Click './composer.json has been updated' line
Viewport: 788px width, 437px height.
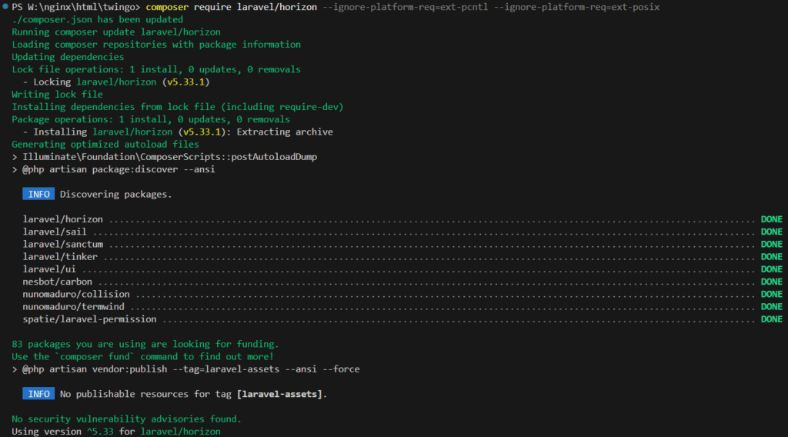pyautogui.click(x=98, y=19)
